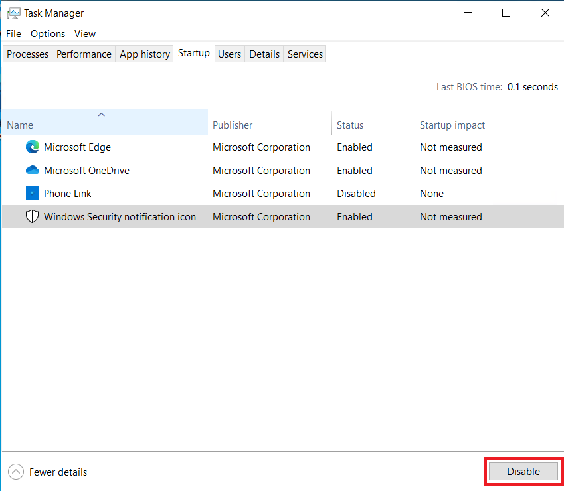Image resolution: width=564 pixels, height=491 pixels.
Task: Collapse view using Fewer details arrow icon
Action: tap(16, 472)
